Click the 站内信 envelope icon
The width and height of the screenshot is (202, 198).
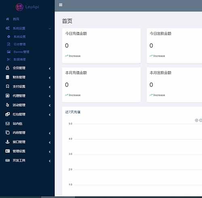(x=8, y=124)
